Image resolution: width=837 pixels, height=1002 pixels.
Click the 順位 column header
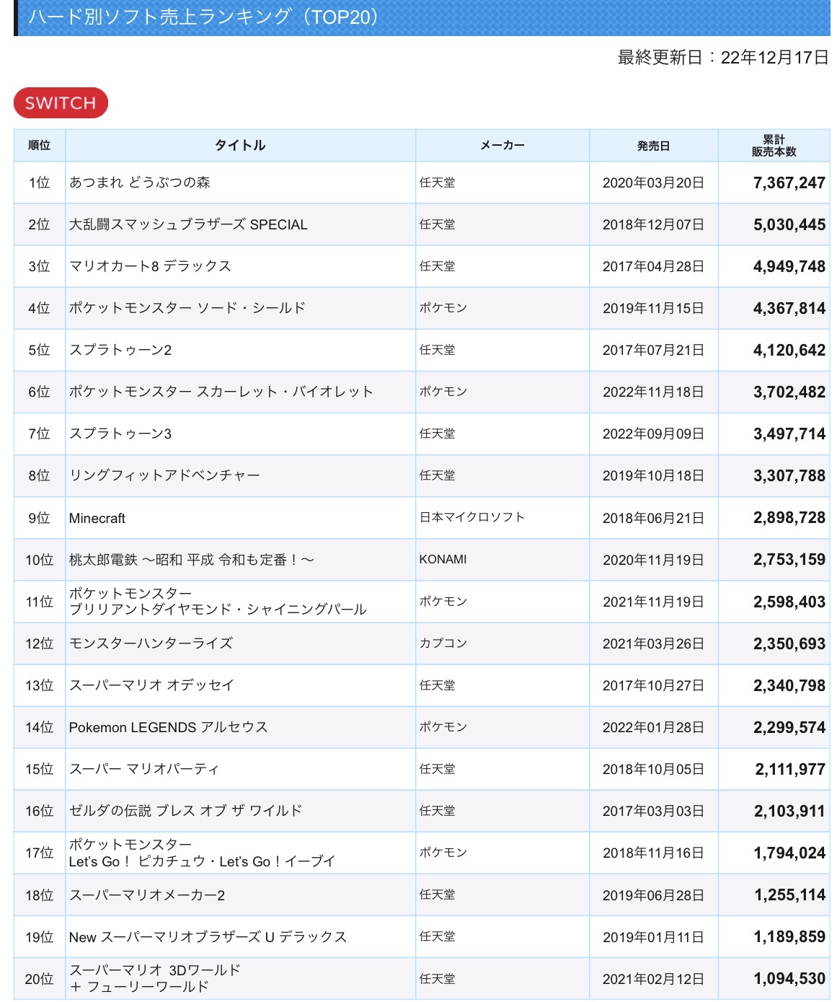point(40,145)
